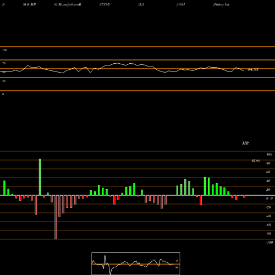Click the 'SI MunafaSutraR' header text

68,4
